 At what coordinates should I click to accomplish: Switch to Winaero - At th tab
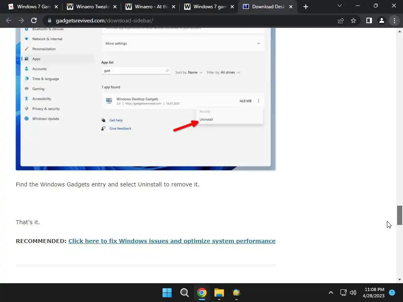click(x=150, y=7)
